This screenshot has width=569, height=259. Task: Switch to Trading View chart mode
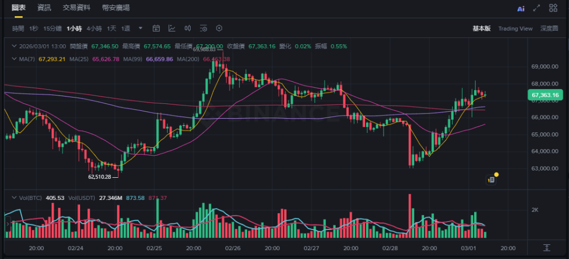[515, 28]
